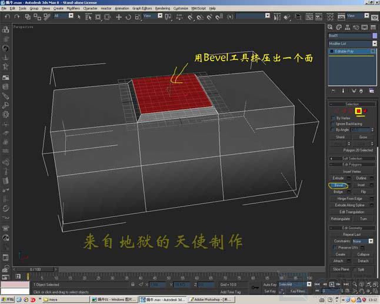380x304 pixels.
Task: Open the Graph Editors menu
Action: click(x=142, y=8)
